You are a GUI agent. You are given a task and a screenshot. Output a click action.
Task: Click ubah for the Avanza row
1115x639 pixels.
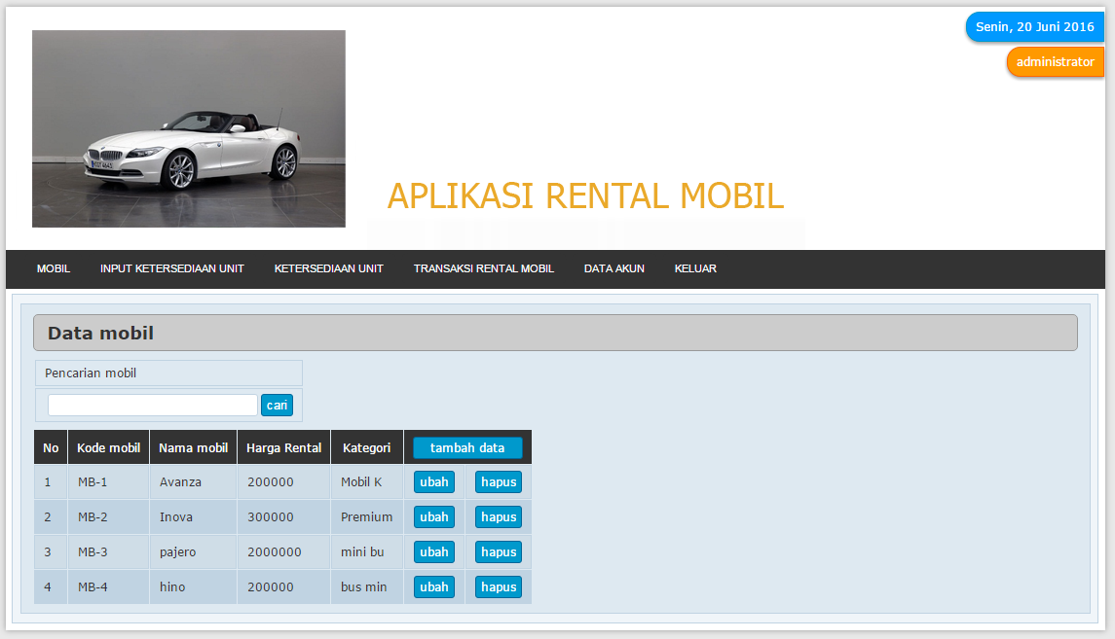(x=433, y=481)
